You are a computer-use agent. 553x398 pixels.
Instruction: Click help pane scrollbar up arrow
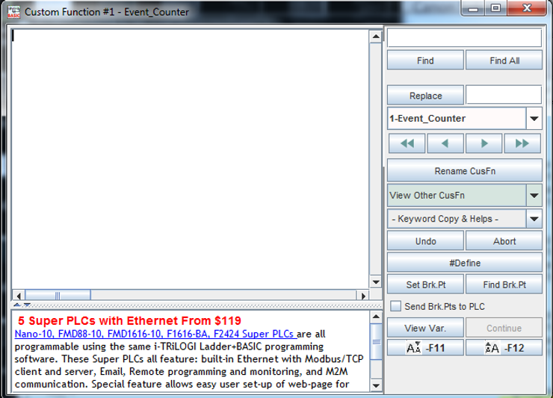pyautogui.click(x=376, y=317)
